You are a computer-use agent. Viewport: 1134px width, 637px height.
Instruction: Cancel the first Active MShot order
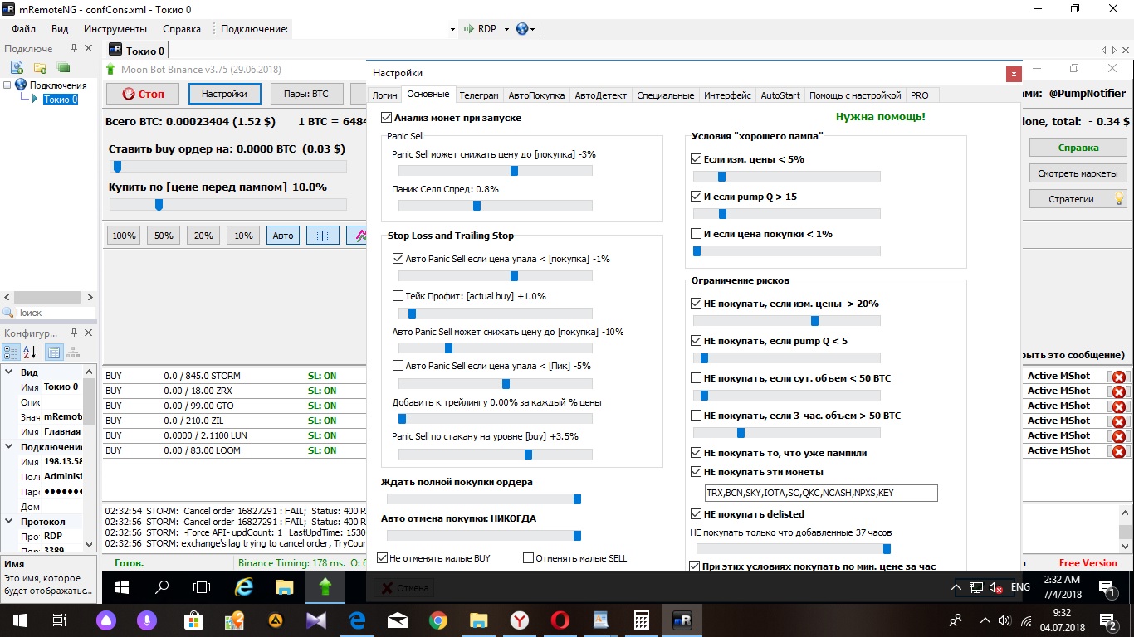click(1118, 377)
